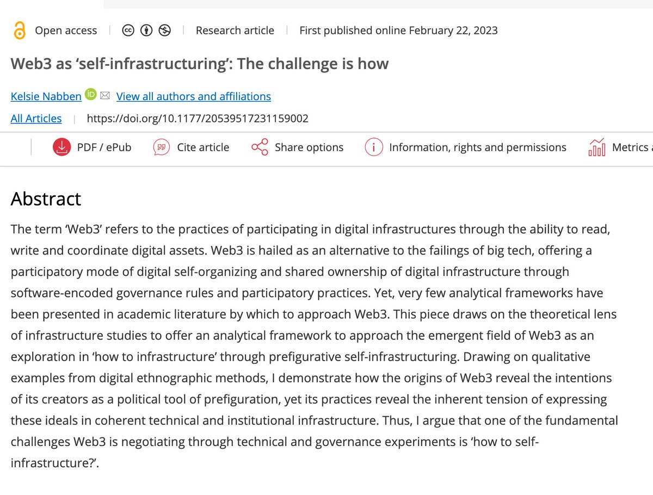
Task: Click the Abstract heading
Action: click(x=46, y=199)
